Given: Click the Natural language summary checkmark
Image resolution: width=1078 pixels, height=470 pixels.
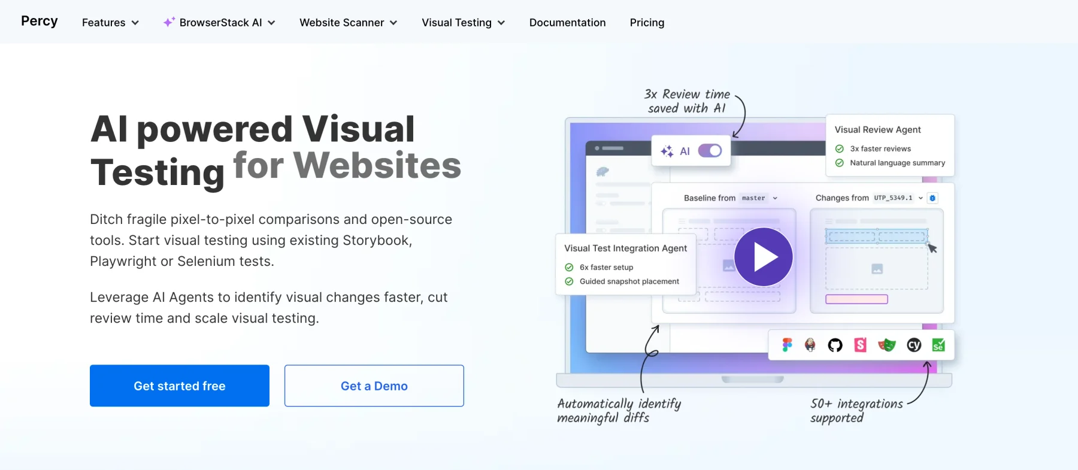Looking at the screenshot, I should click(840, 163).
